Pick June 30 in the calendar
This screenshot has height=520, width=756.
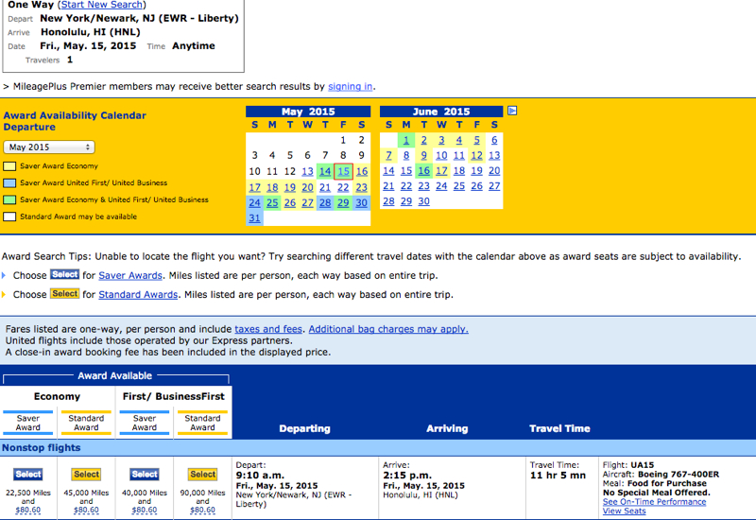tap(423, 201)
